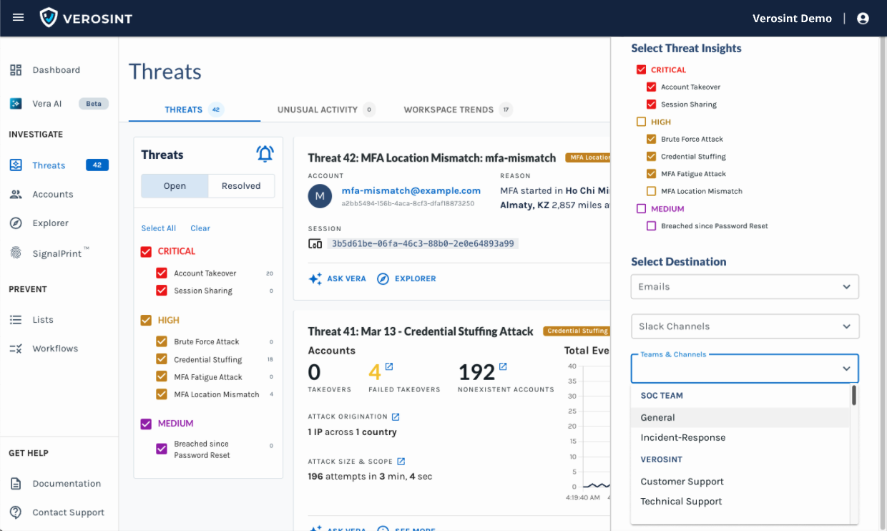Click the Explorer compass icon in Threat 42

point(383,279)
